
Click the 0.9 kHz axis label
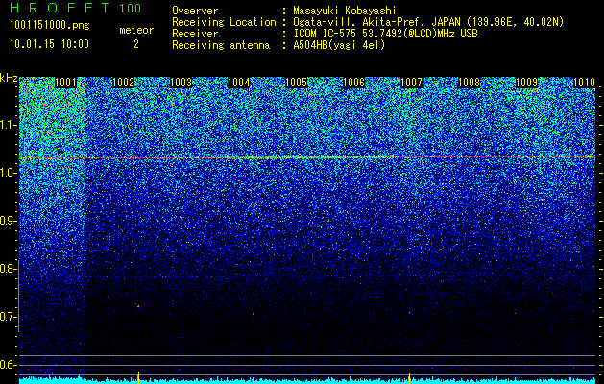8,221
